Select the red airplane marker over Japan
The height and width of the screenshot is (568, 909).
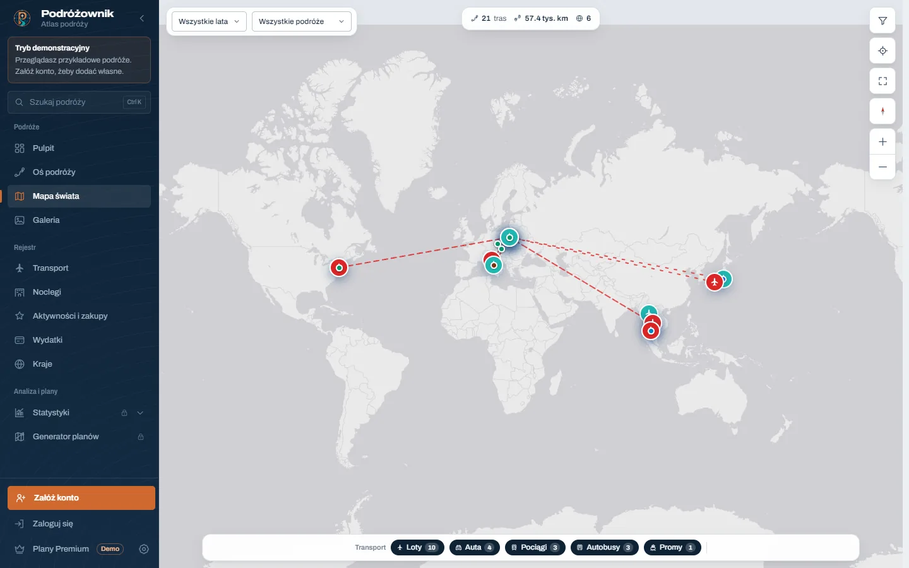click(x=714, y=281)
